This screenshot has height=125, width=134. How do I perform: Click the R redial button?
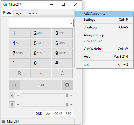[x=20, y=73]
